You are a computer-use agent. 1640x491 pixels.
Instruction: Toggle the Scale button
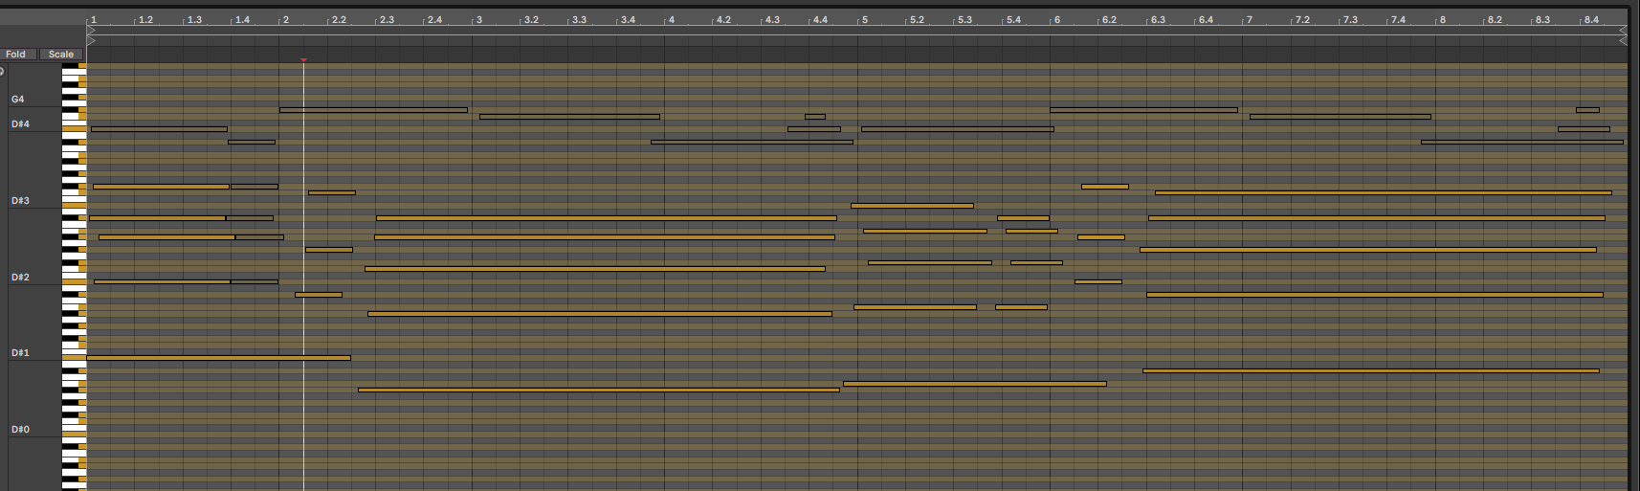point(61,55)
